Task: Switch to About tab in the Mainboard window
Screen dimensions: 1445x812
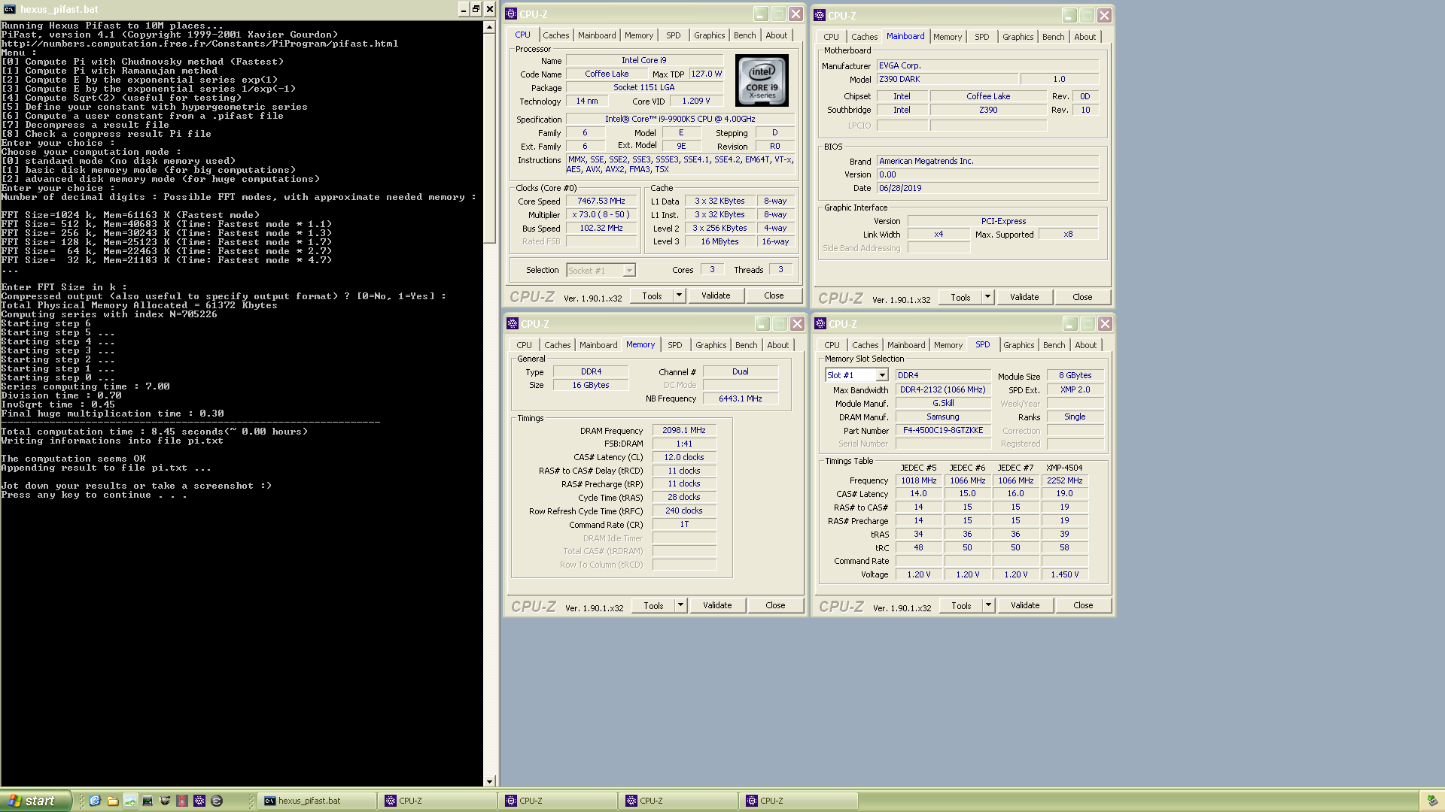Action: 1085,37
